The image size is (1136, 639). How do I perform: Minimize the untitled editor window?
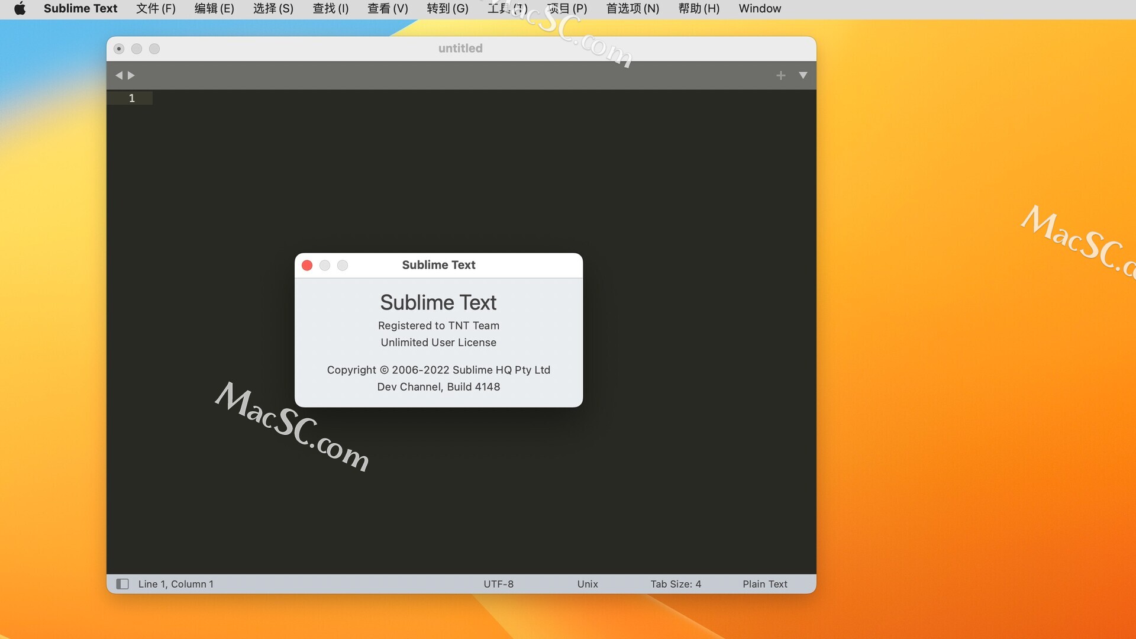click(x=137, y=49)
